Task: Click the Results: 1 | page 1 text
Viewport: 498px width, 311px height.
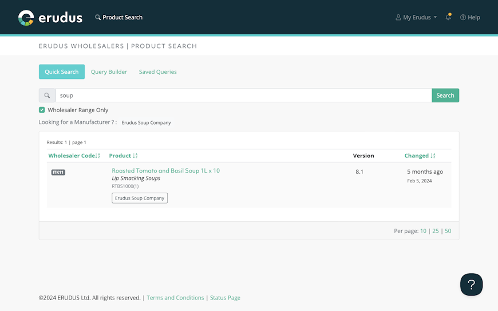Action: [66, 142]
